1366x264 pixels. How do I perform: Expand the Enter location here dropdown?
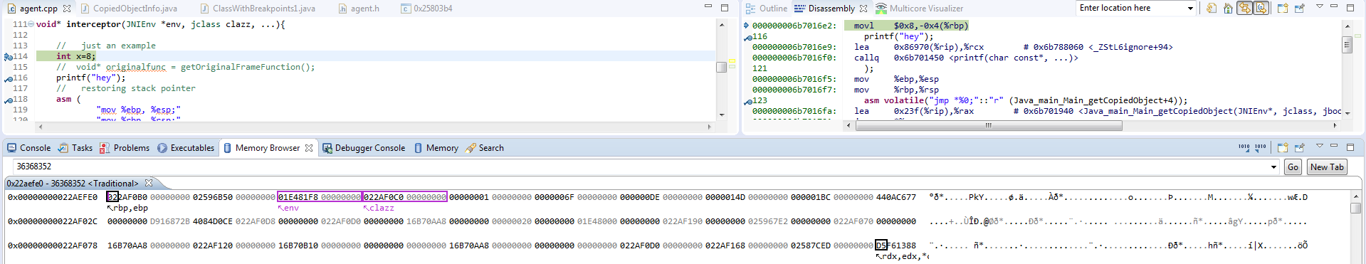pyautogui.click(x=1190, y=9)
